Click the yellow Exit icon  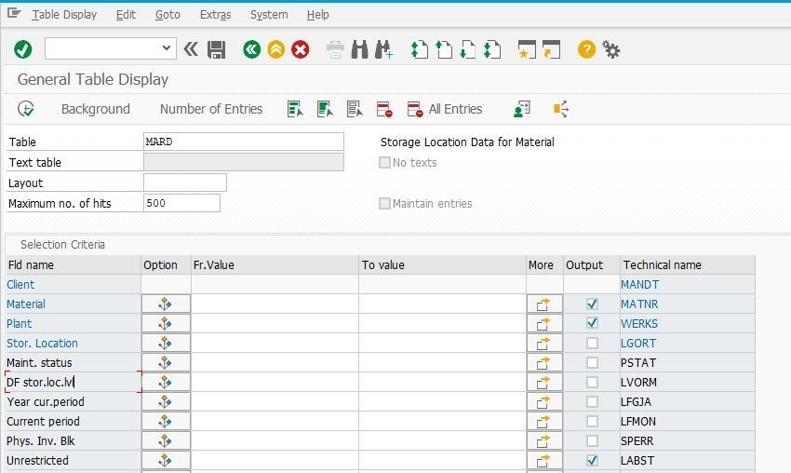click(x=276, y=49)
